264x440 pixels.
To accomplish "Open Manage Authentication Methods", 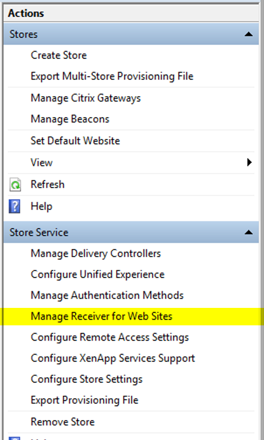I will (107, 295).
